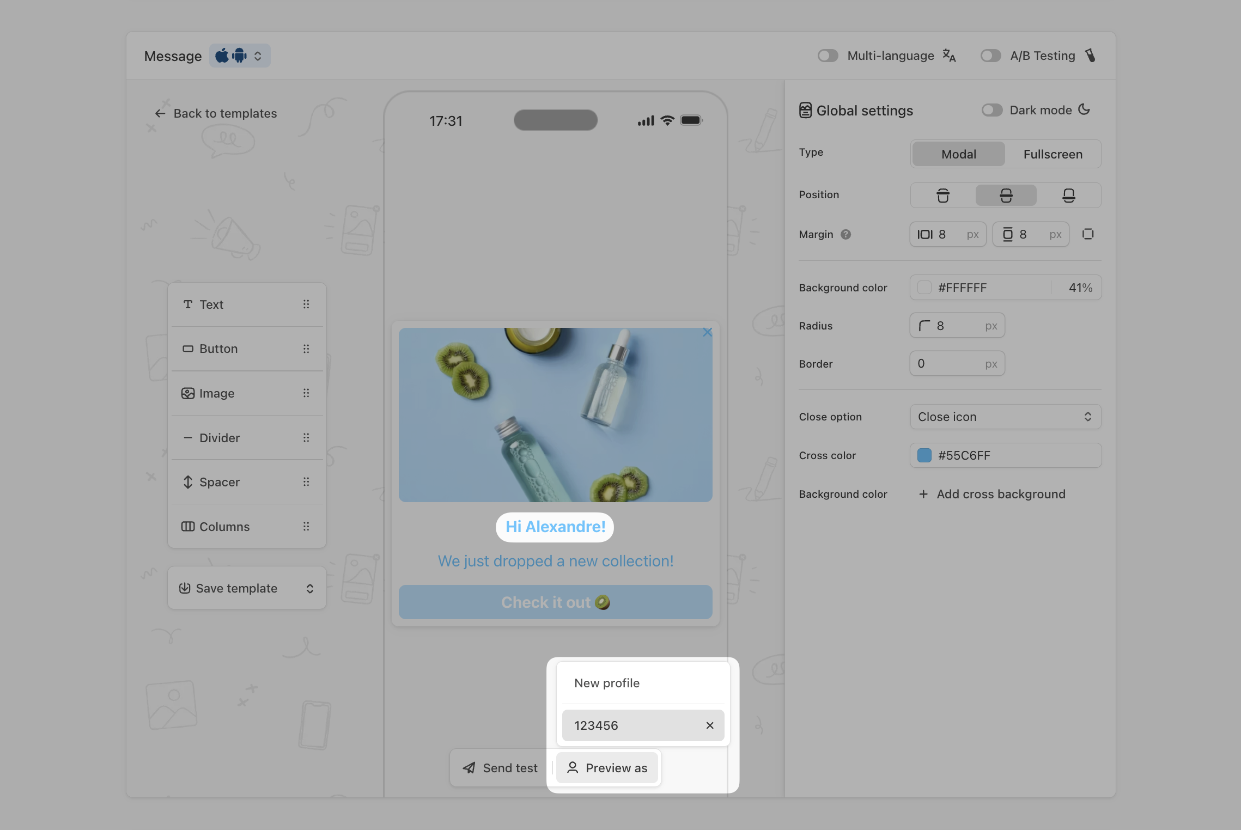Remove the 123456 profile with X
This screenshot has height=830, width=1241.
pos(709,725)
